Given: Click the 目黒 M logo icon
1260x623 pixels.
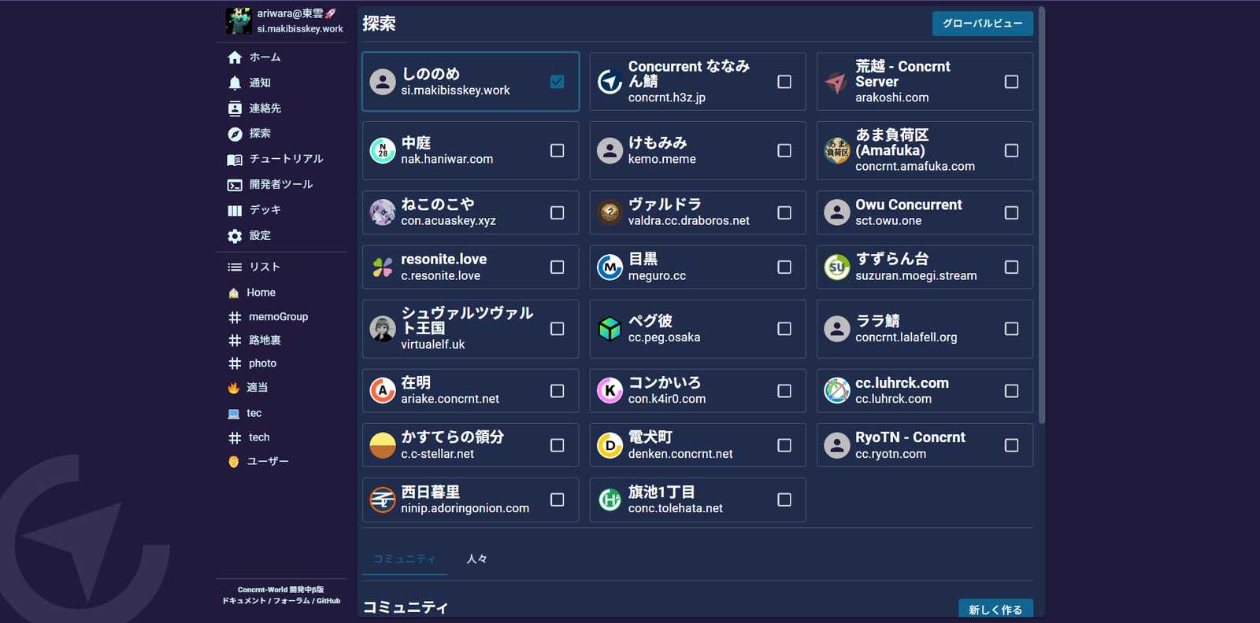Looking at the screenshot, I should pyautogui.click(x=610, y=267).
